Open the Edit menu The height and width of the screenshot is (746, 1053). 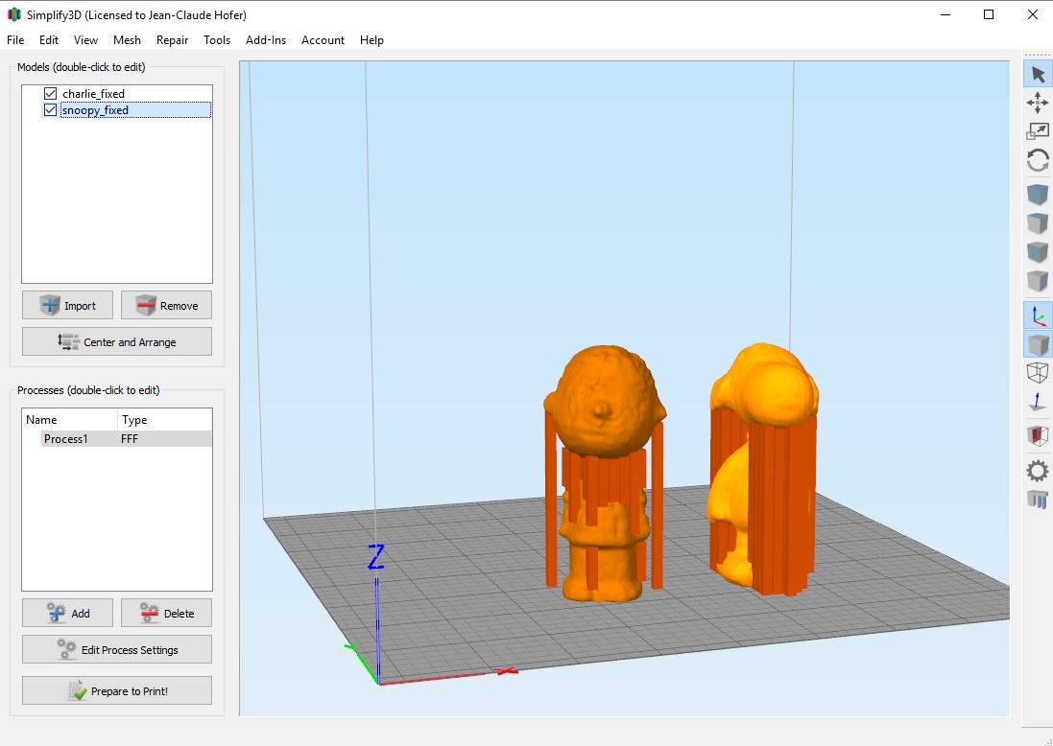click(x=49, y=40)
